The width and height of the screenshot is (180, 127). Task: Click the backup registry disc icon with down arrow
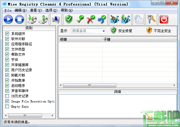click(32, 19)
